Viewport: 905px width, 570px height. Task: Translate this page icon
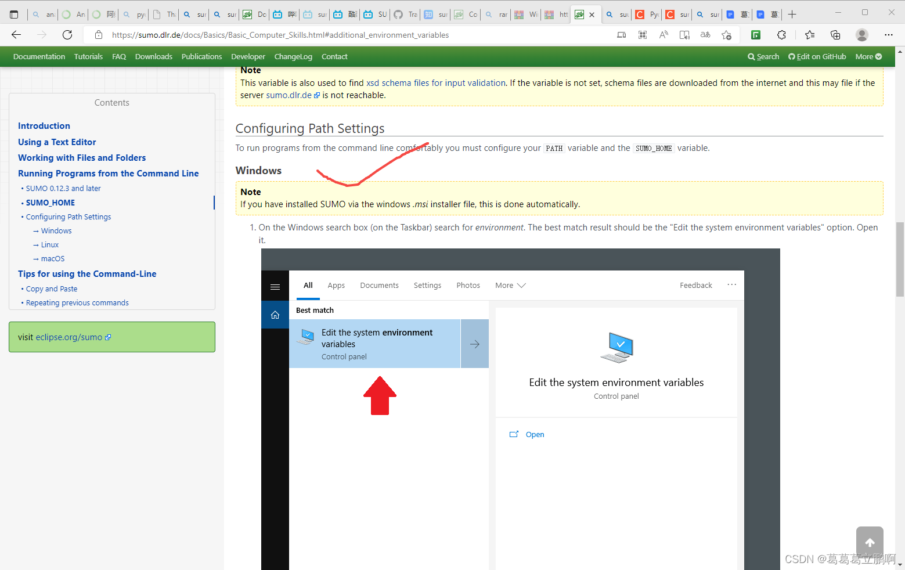(x=705, y=35)
